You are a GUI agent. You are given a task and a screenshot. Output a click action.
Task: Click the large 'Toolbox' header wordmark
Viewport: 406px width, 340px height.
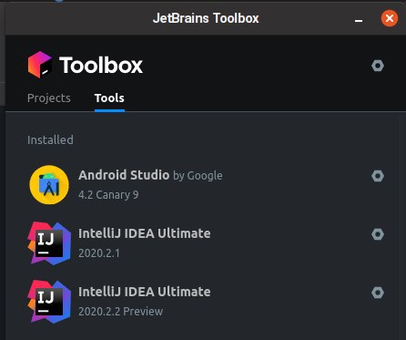101,65
